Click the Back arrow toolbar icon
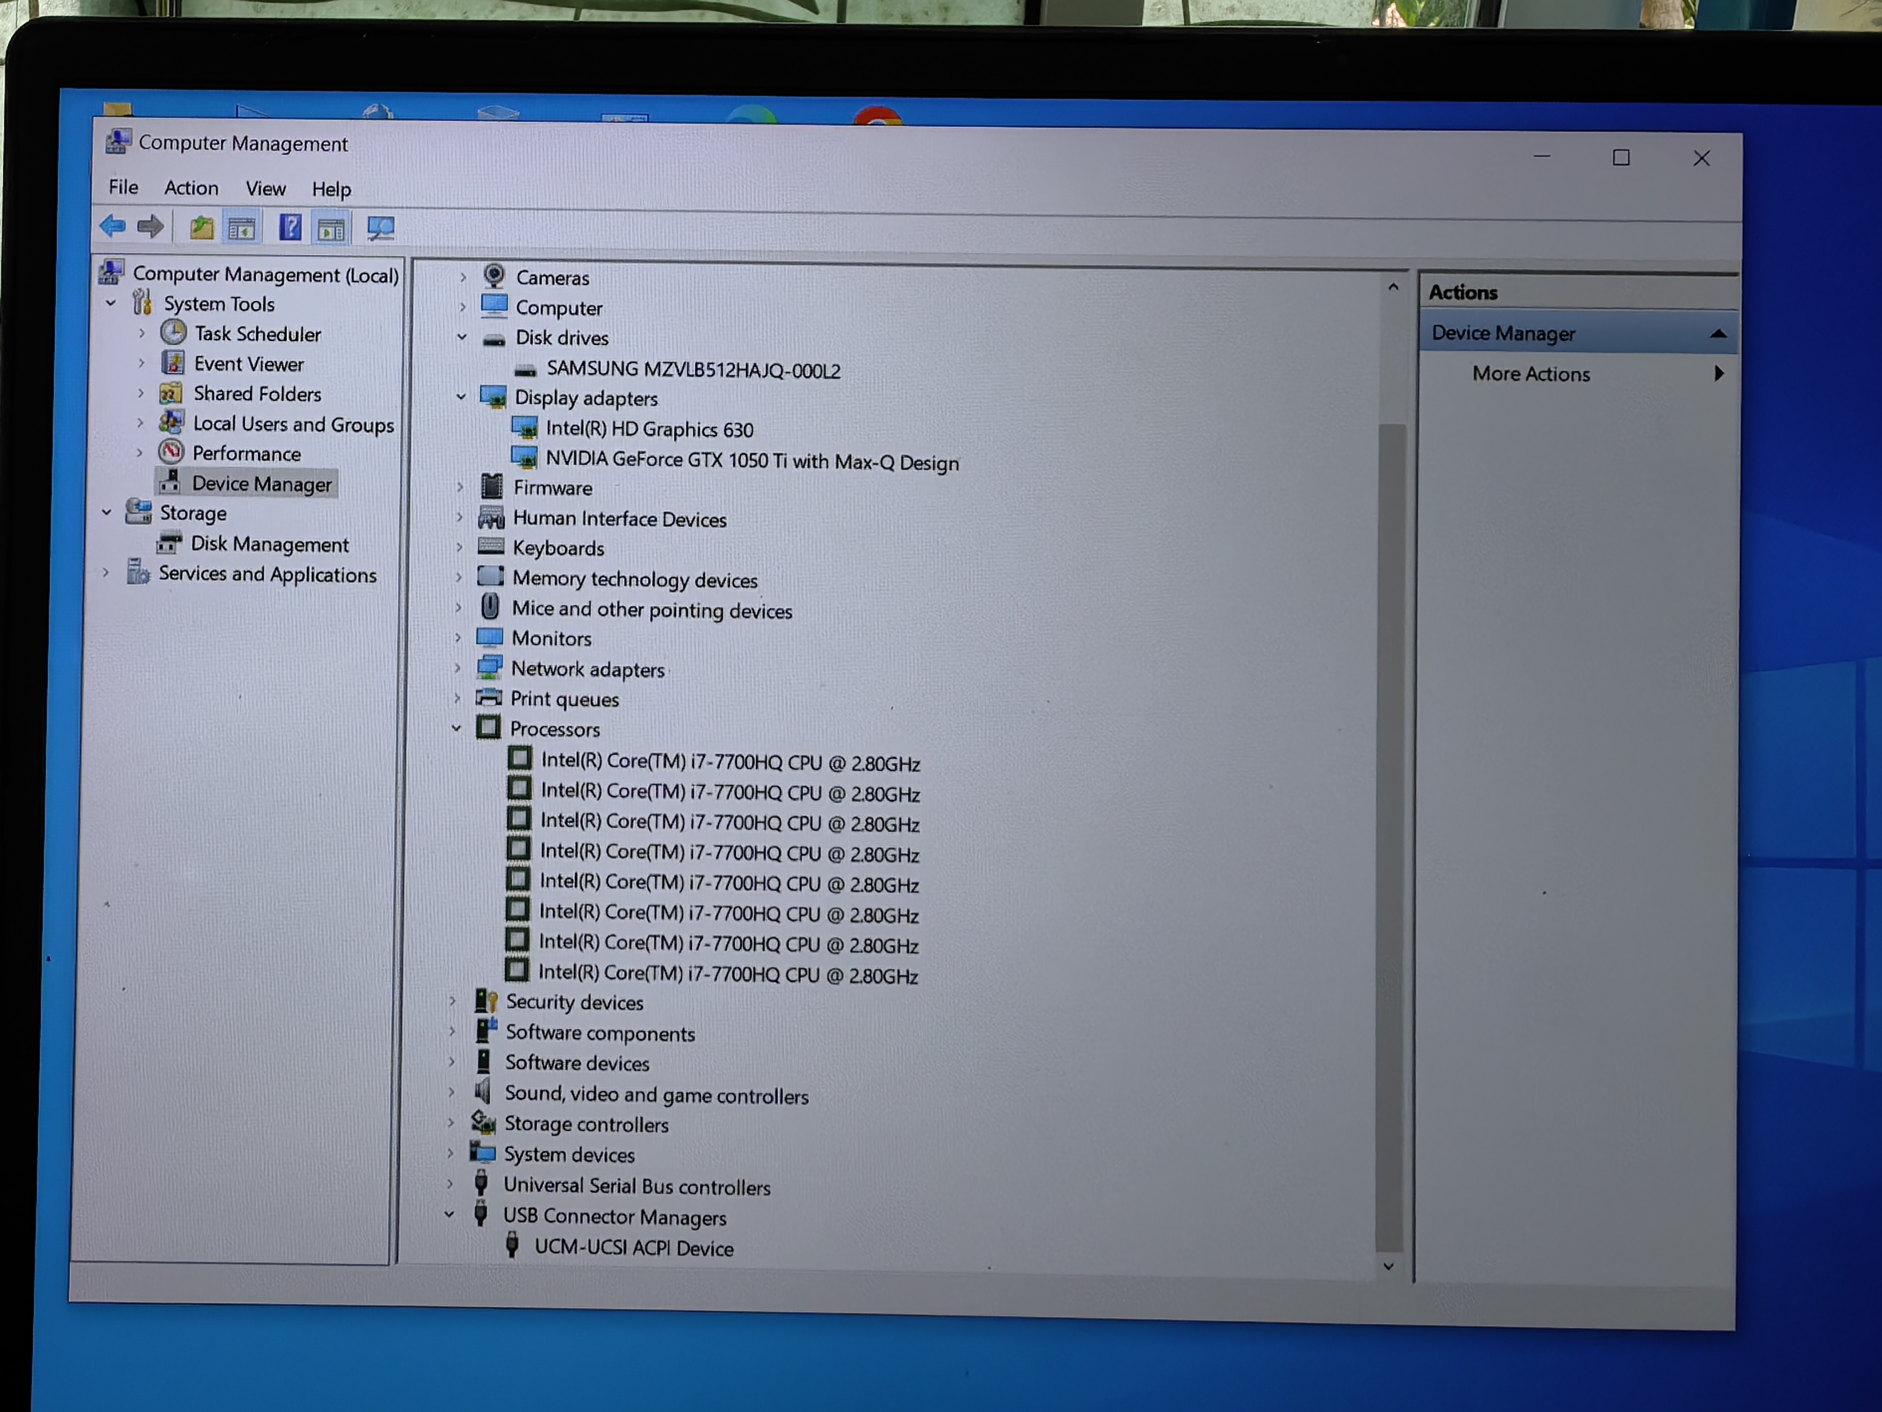The width and height of the screenshot is (1882, 1412). (111, 226)
